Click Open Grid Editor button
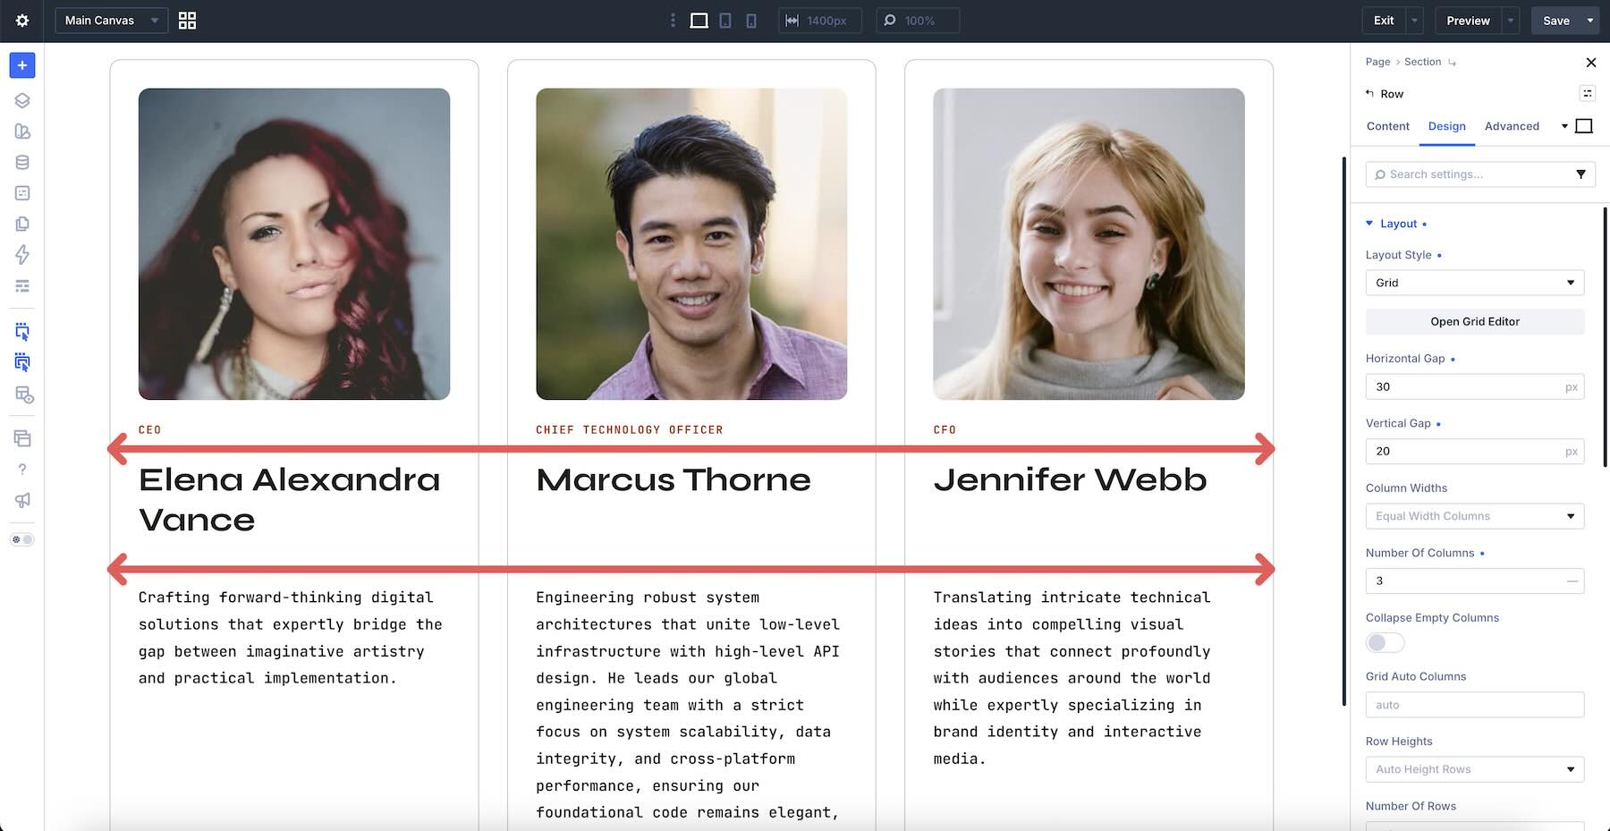This screenshot has width=1610, height=831. click(1475, 321)
